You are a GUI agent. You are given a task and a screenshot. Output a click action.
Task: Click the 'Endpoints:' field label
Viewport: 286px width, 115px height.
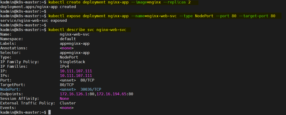(12, 94)
